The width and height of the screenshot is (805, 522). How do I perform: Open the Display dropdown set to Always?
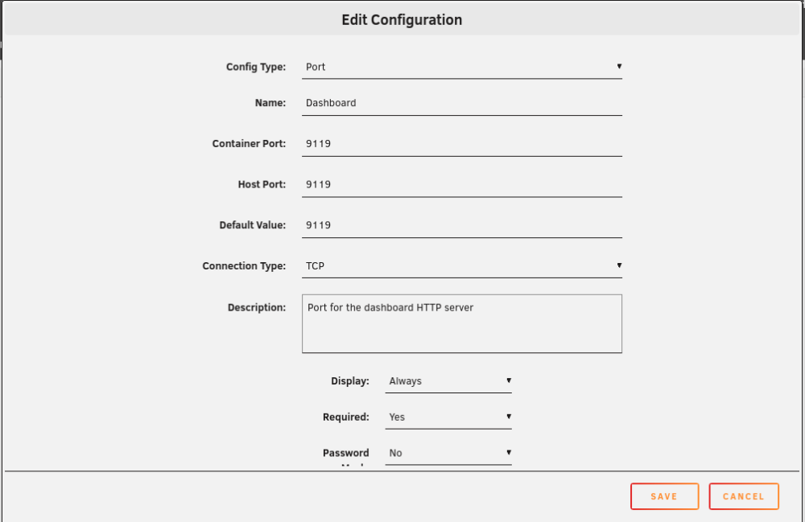tap(448, 381)
